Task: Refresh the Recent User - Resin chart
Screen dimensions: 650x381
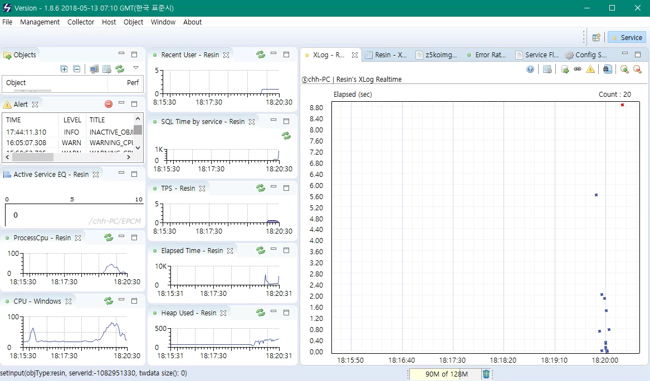Action: pyautogui.click(x=260, y=55)
